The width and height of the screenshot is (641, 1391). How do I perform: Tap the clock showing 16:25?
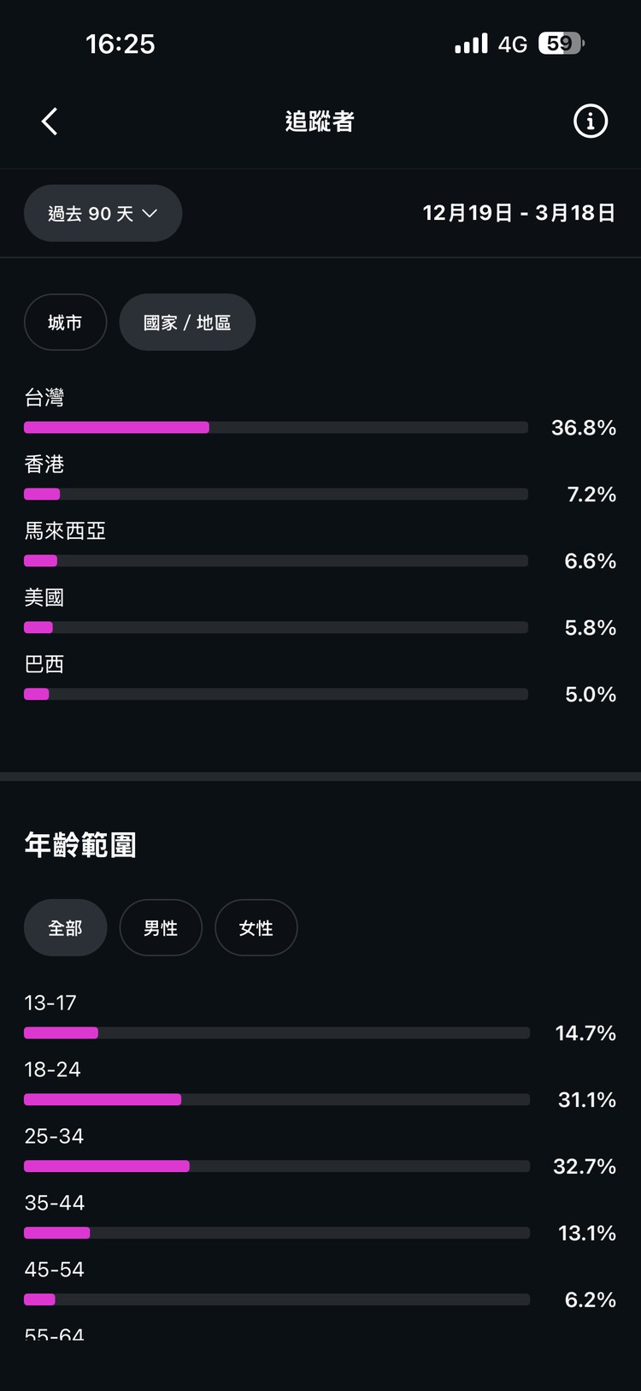[x=121, y=43]
